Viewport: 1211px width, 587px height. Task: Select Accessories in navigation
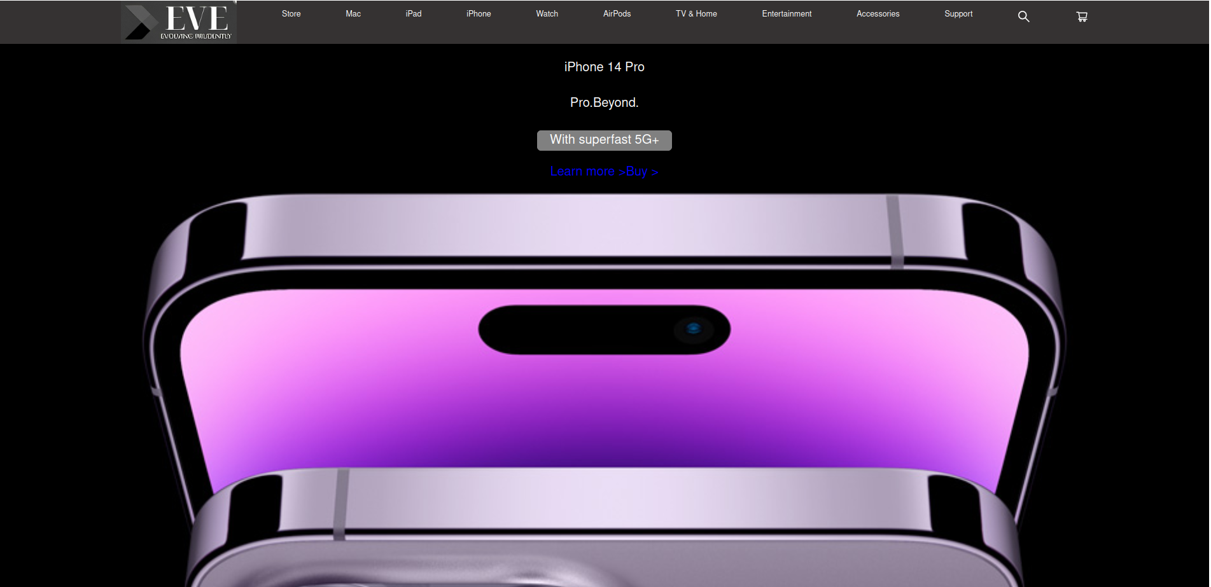point(878,13)
